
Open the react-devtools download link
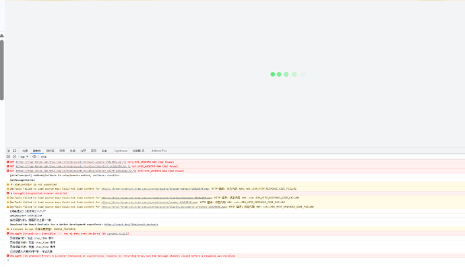click(x=131, y=225)
